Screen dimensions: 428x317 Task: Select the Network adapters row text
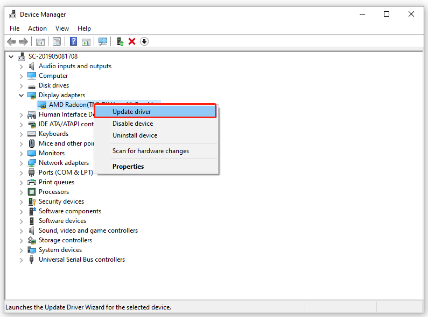pyautogui.click(x=64, y=163)
